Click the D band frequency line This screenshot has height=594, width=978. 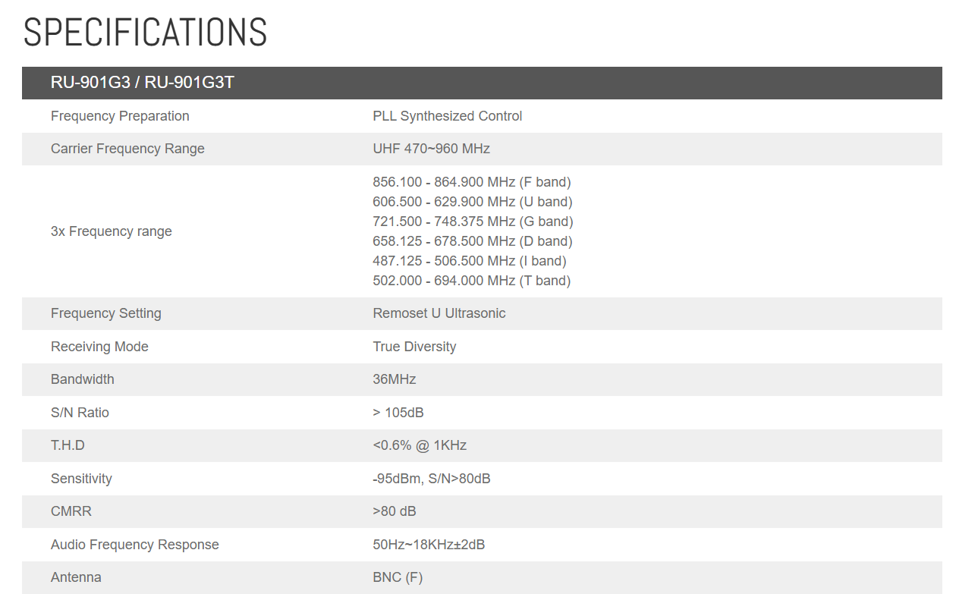click(472, 241)
